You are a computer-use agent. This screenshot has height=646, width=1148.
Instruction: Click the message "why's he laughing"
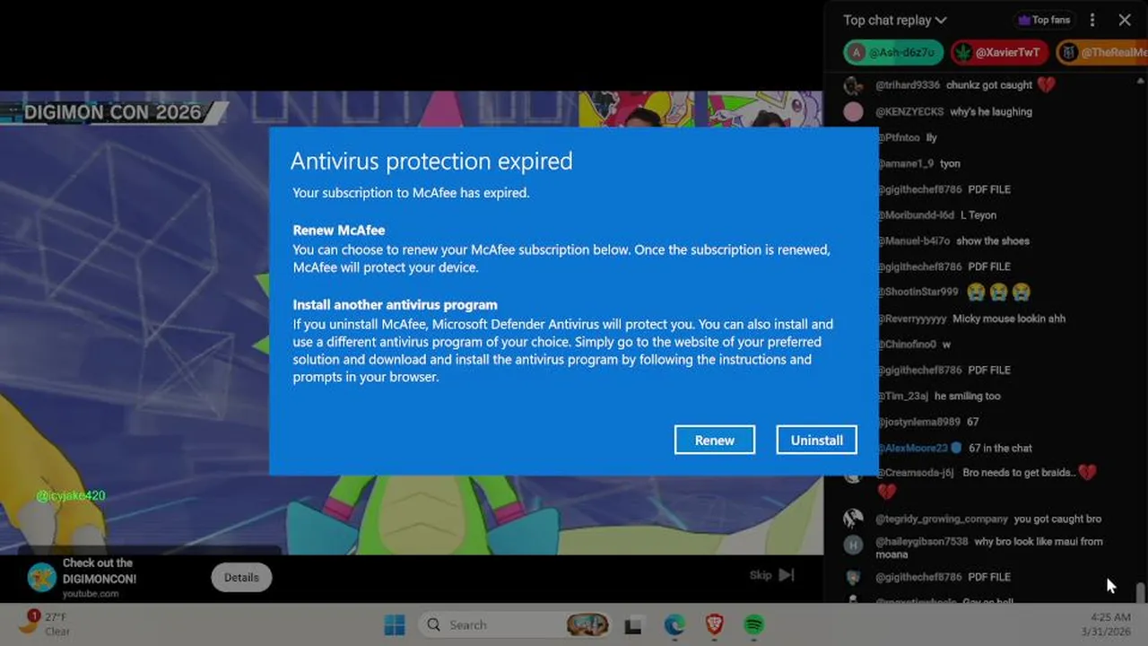pos(991,111)
